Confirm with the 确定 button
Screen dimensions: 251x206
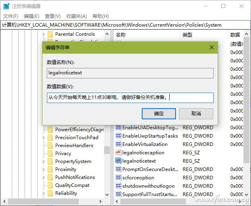click(x=159, y=114)
